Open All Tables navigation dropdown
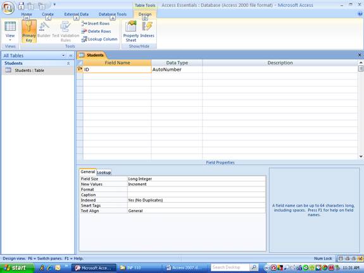 (63, 56)
